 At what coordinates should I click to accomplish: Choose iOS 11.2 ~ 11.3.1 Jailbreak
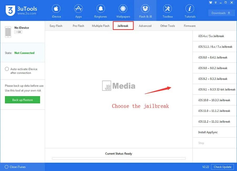(215, 121)
